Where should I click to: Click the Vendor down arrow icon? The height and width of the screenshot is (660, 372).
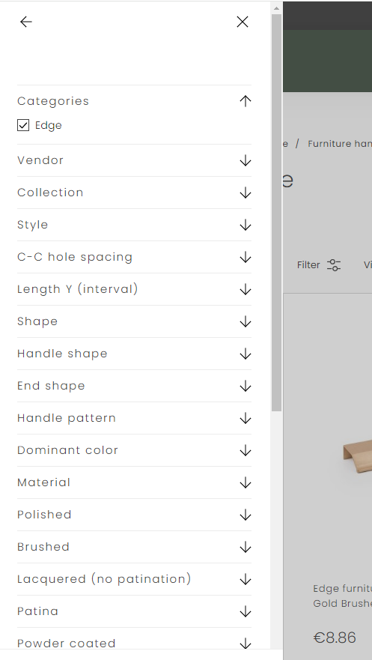pyautogui.click(x=246, y=161)
